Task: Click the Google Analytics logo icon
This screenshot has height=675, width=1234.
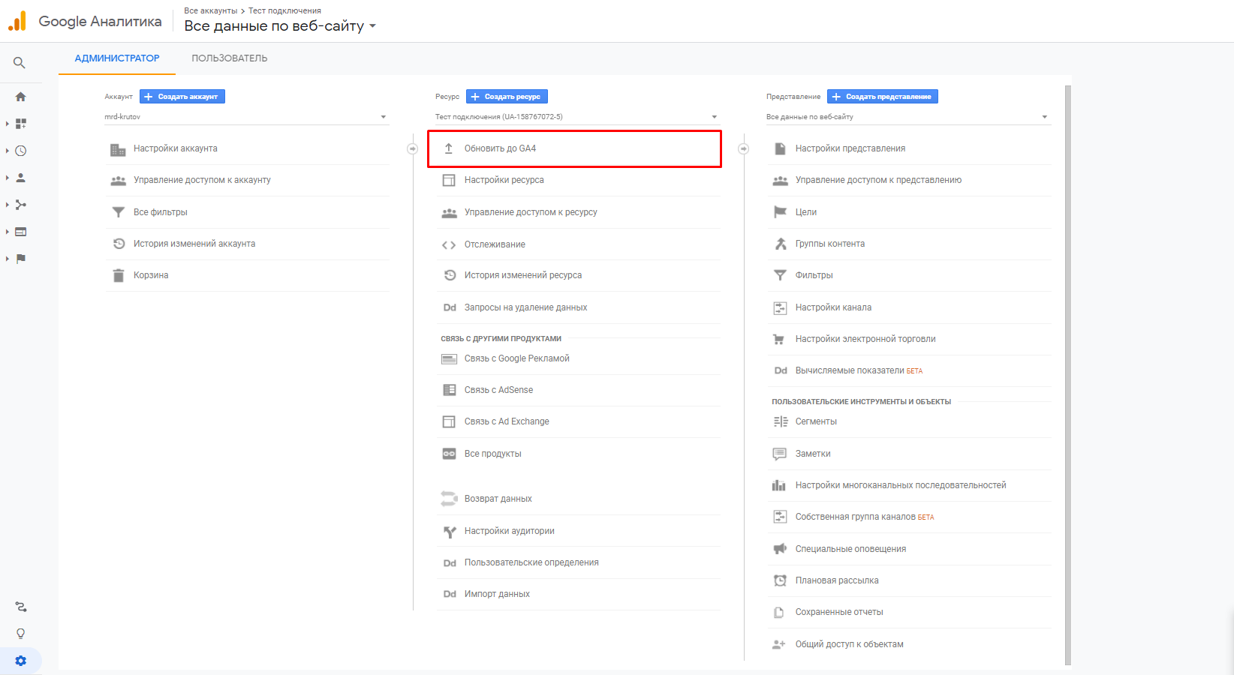Action: 17,21
